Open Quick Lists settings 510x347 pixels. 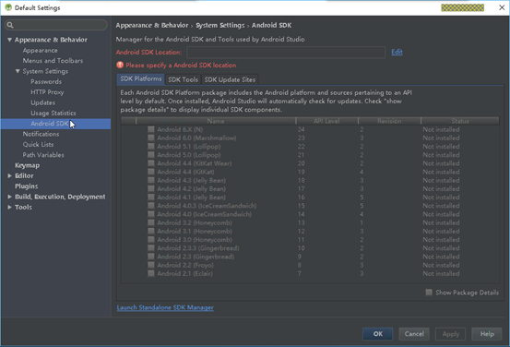tap(38, 144)
